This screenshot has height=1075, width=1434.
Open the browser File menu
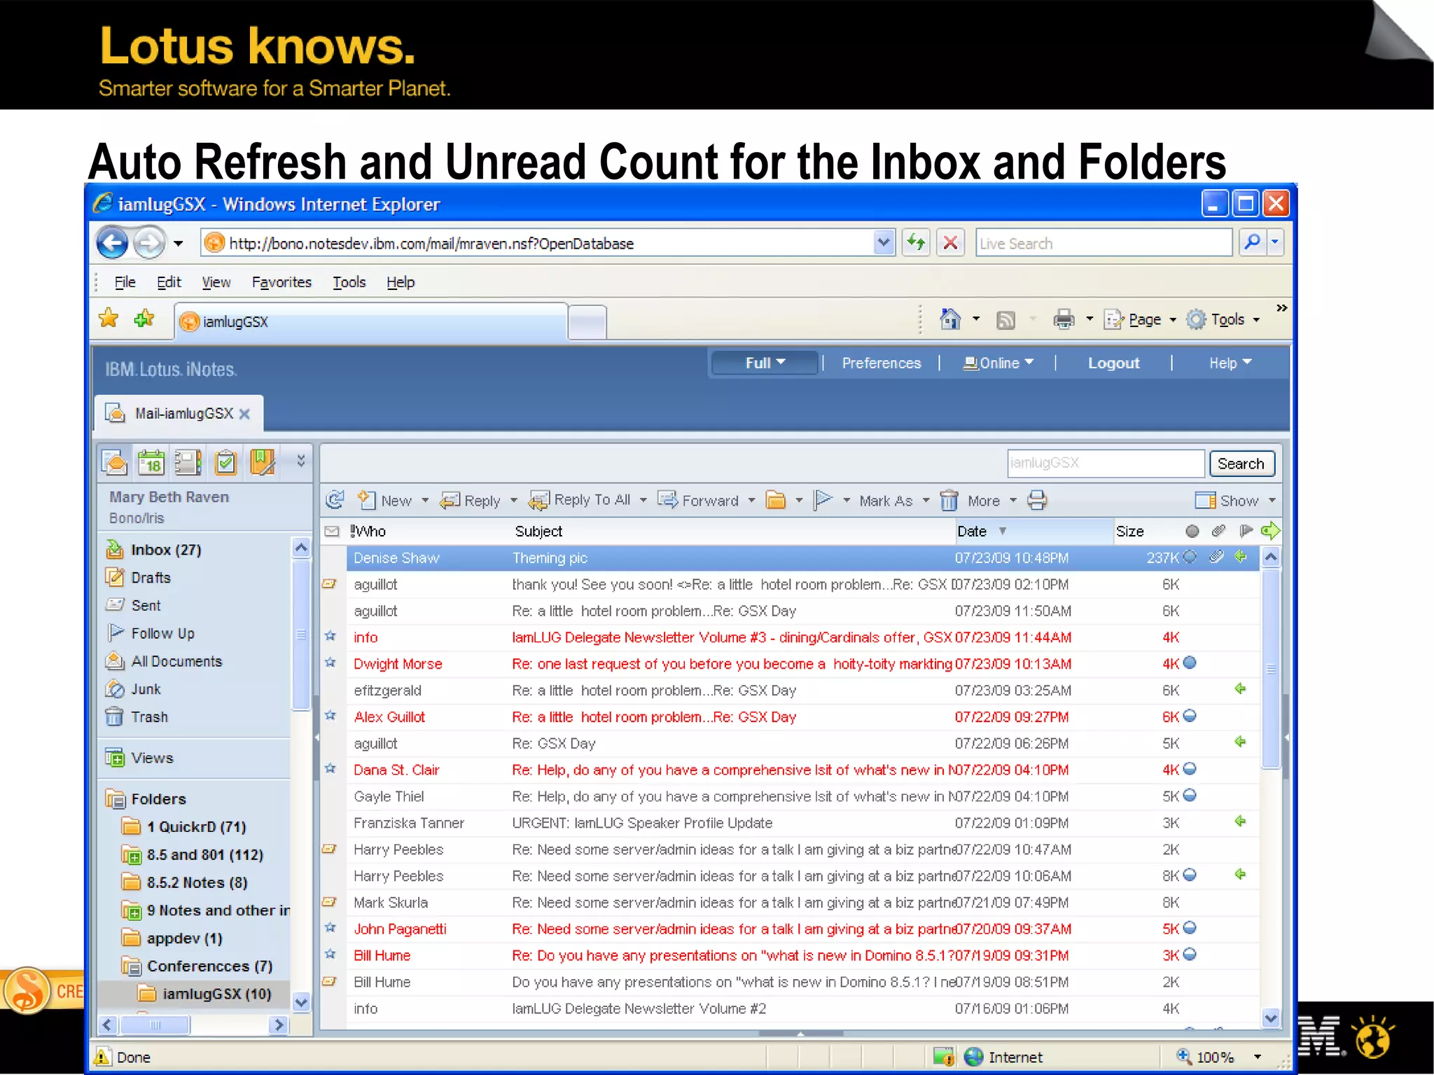tap(125, 282)
